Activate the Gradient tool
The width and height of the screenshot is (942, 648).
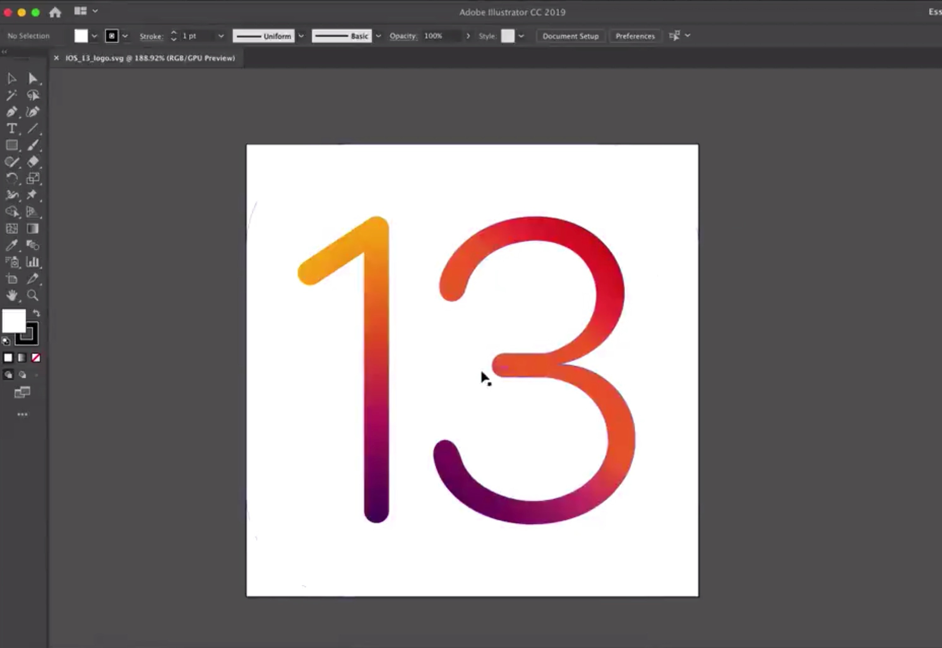(33, 229)
